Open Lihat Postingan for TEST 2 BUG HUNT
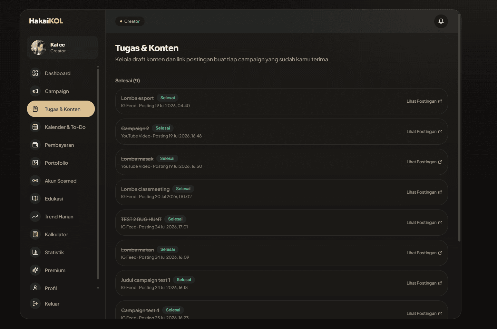 (424, 223)
